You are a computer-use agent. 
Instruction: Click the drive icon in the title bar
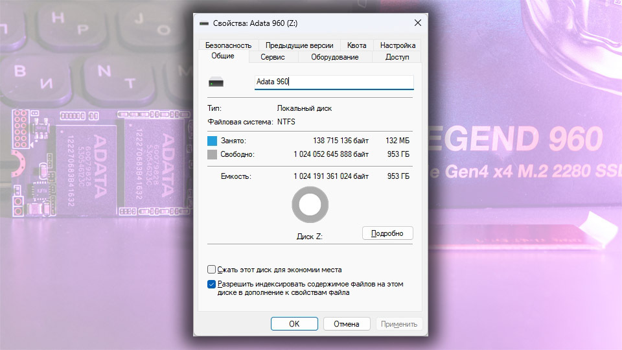click(x=204, y=23)
